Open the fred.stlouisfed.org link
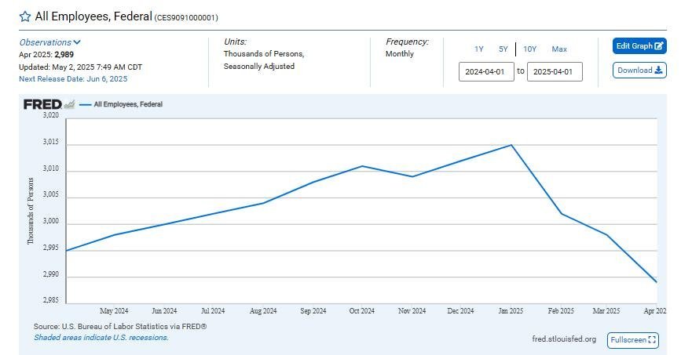681x355 pixels. click(x=563, y=339)
